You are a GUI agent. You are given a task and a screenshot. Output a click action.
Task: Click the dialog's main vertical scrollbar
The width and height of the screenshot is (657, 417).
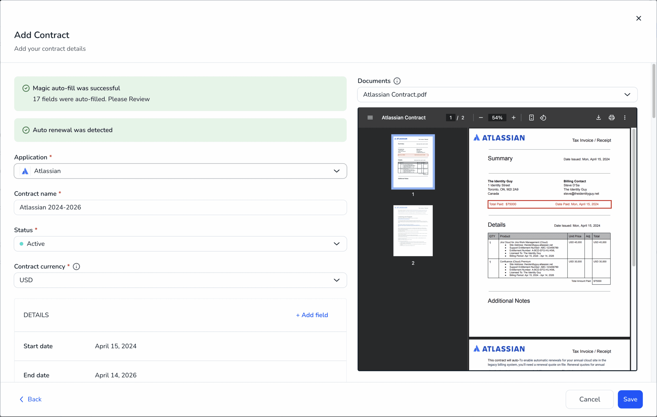[x=654, y=91]
